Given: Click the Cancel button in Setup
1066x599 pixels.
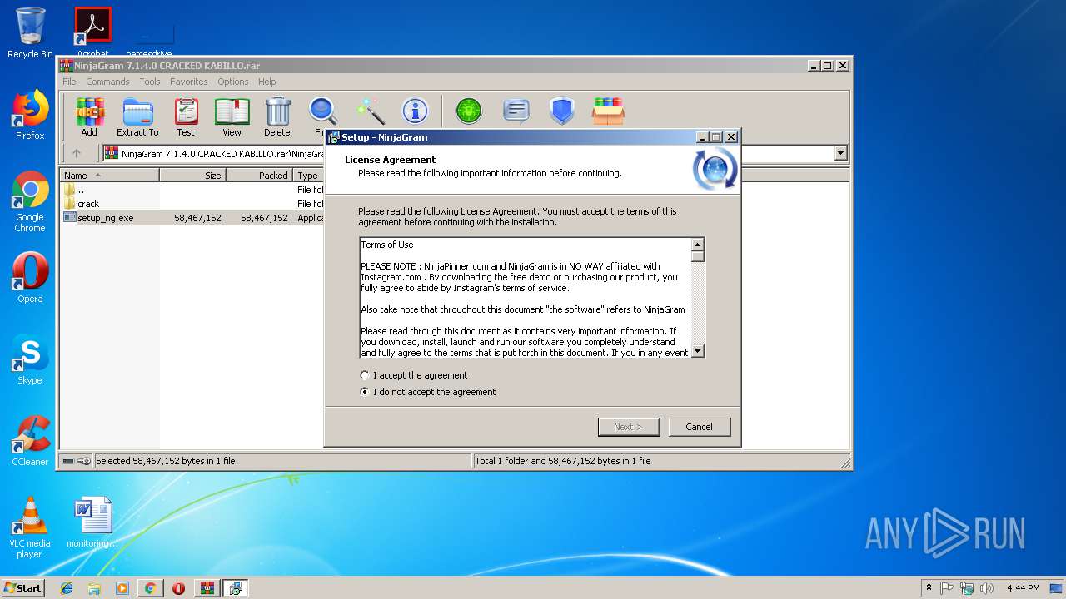Looking at the screenshot, I should [x=700, y=427].
